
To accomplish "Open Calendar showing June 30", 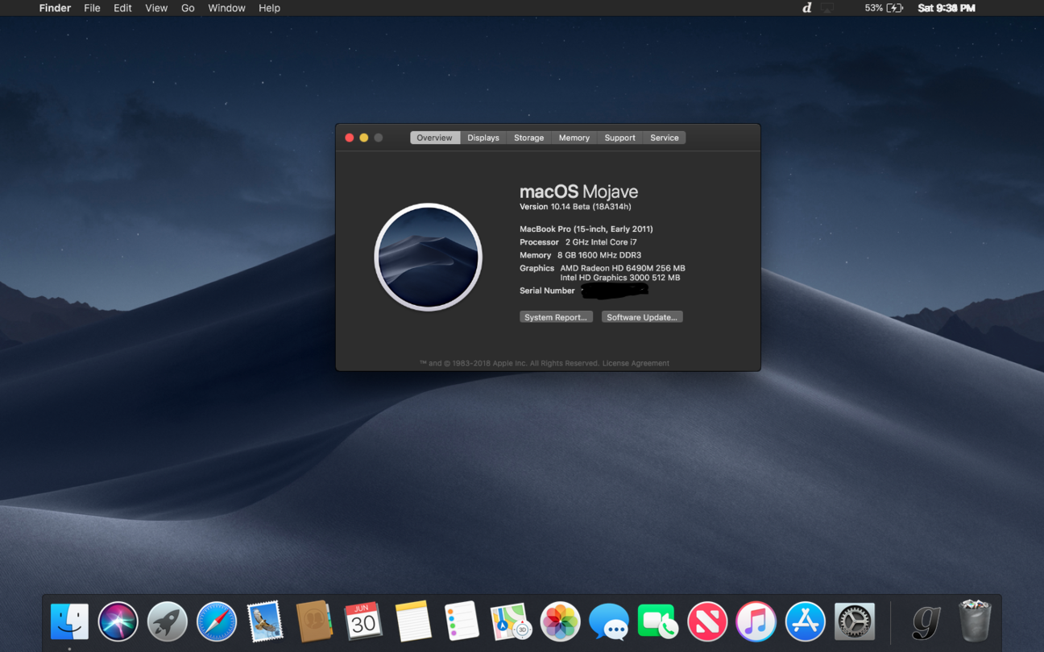I will [x=362, y=621].
